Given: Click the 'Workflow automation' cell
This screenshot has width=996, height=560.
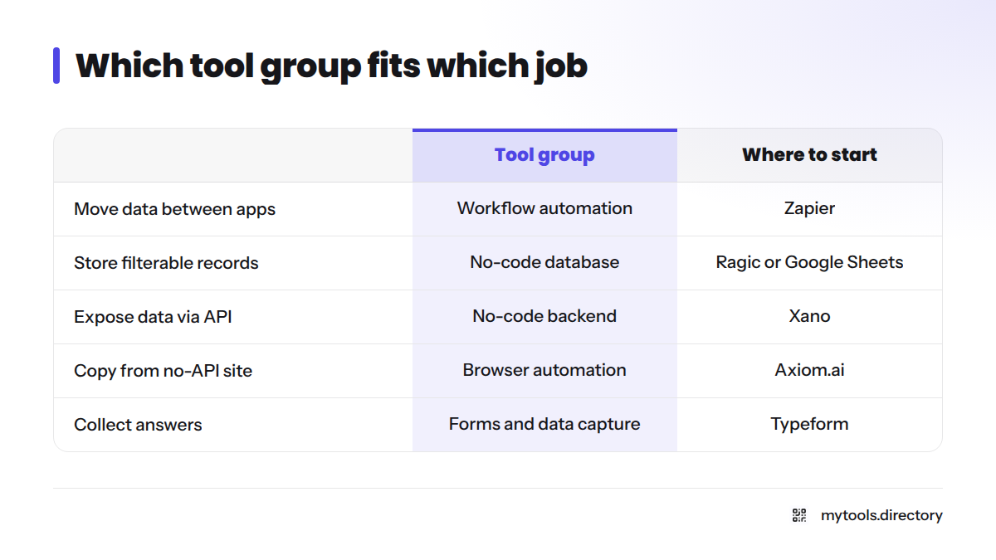Looking at the screenshot, I should (544, 208).
